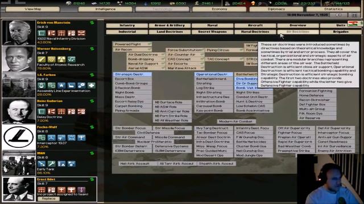Click the green dollar icon beside Focke-Wulf
Screen dimensions: 364x204
point(92,127)
